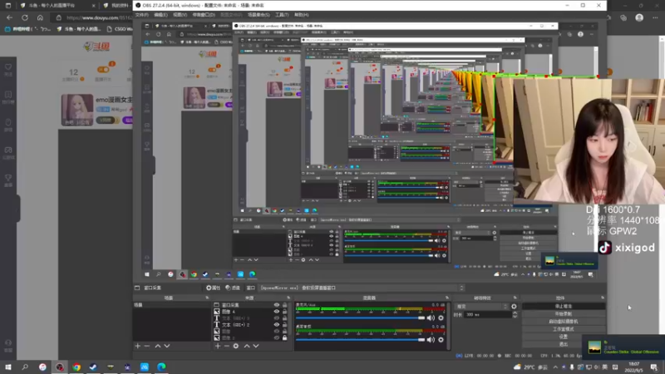This screenshot has width=665, height=374.
Task: Adjust the 麦克风/Aux volume slider
Action: pos(360,318)
